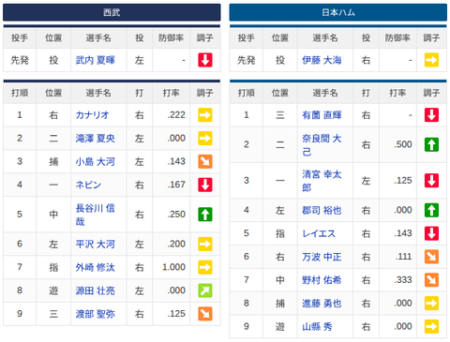This screenshot has width=450, height=342.
Task: Click the light-green rising arrow for 源田 壮亮
Action: click(205, 290)
